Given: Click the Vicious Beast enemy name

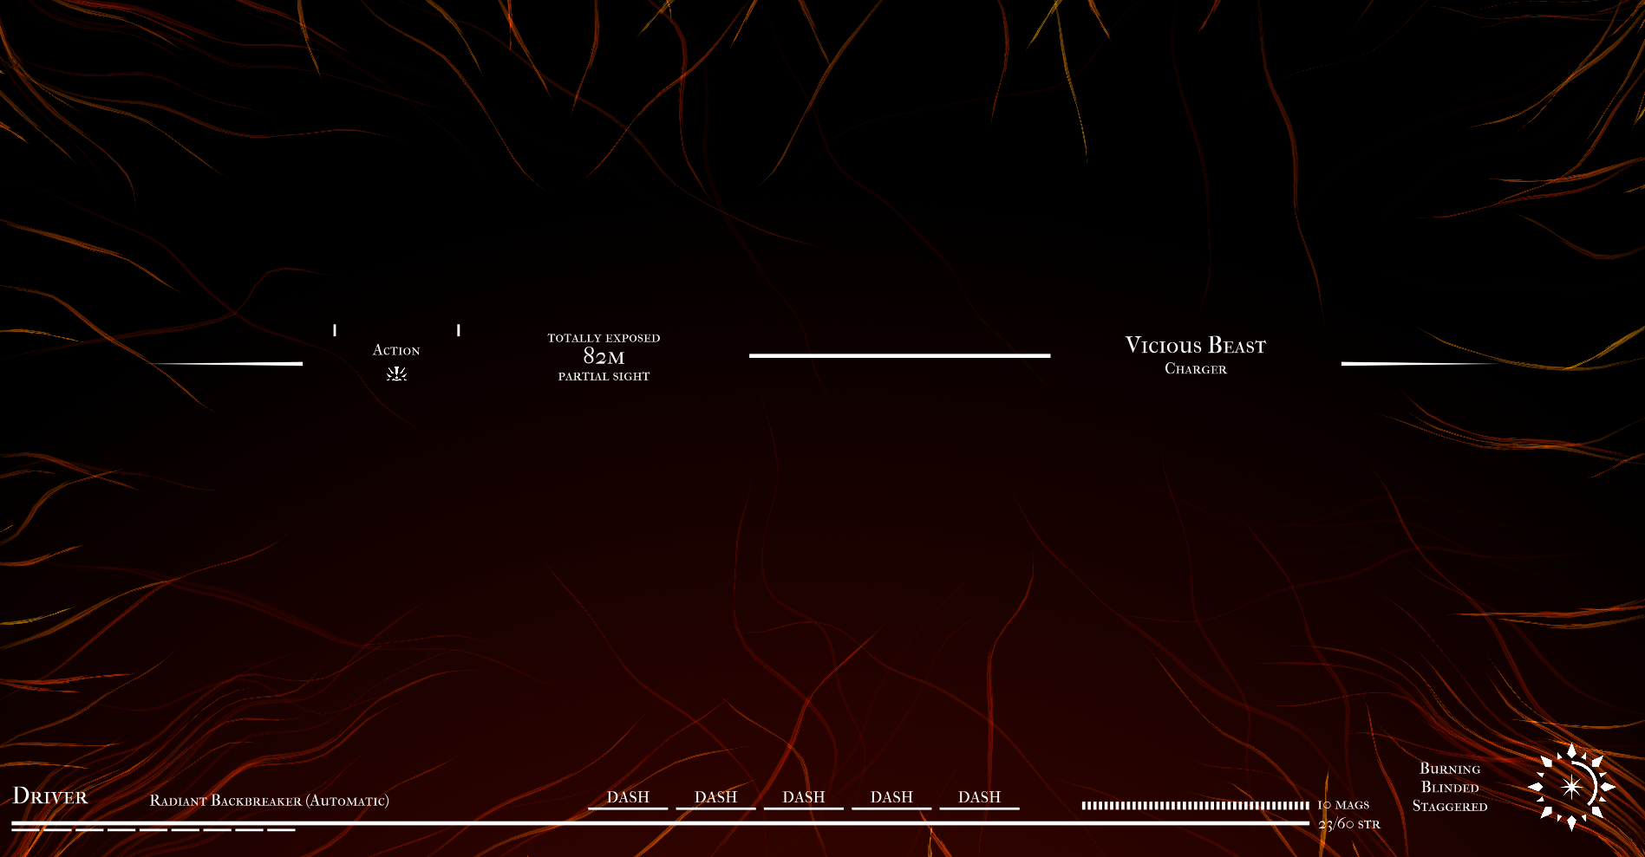Looking at the screenshot, I should tap(1195, 346).
